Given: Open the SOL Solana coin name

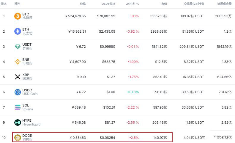Looking at the screenshot, I should click(28, 107).
